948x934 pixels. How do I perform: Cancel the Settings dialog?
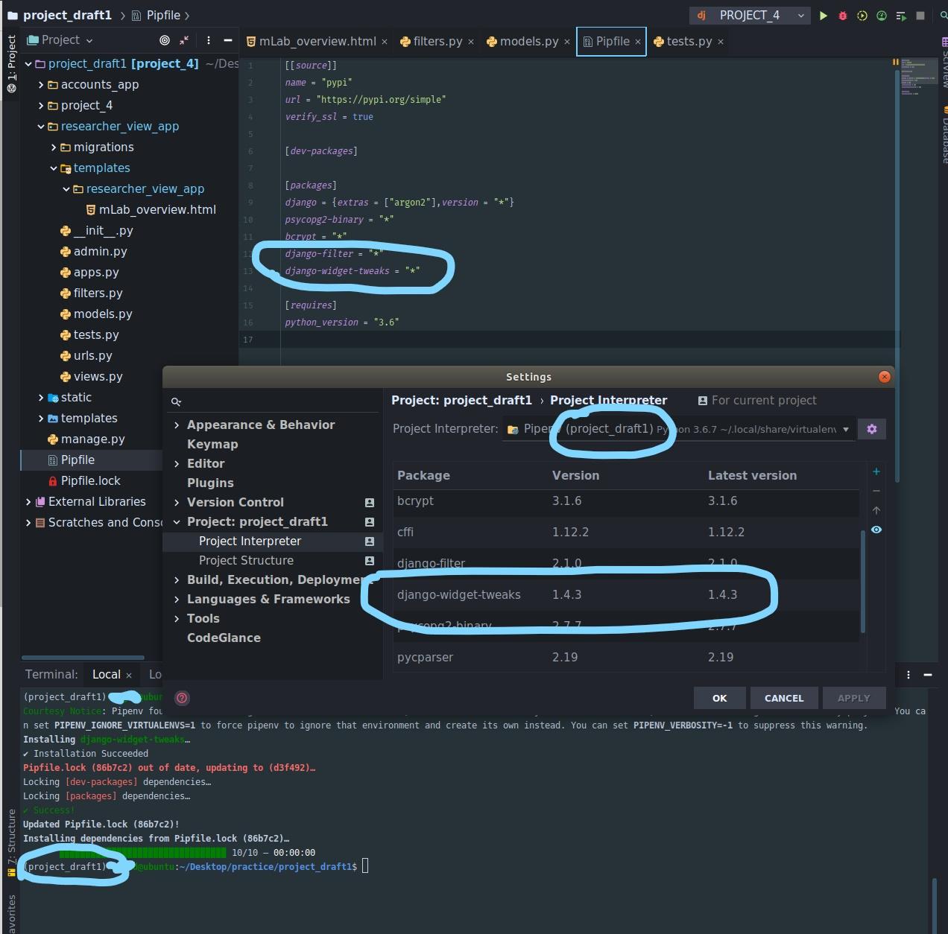pos(784,698)
